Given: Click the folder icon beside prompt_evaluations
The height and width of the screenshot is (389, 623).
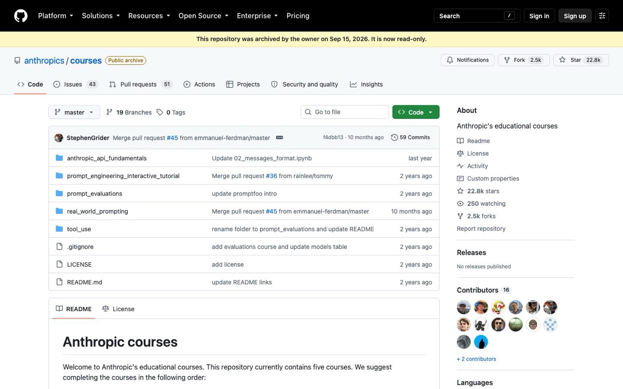Looking at the screenshot, I should point(59,193).
